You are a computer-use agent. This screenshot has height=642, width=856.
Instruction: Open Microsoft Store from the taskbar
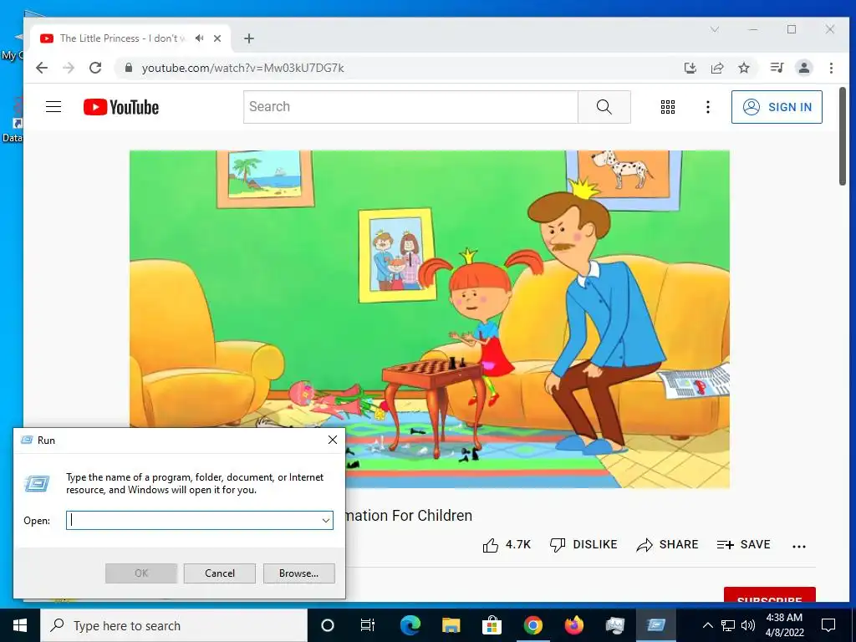(492, 625)
